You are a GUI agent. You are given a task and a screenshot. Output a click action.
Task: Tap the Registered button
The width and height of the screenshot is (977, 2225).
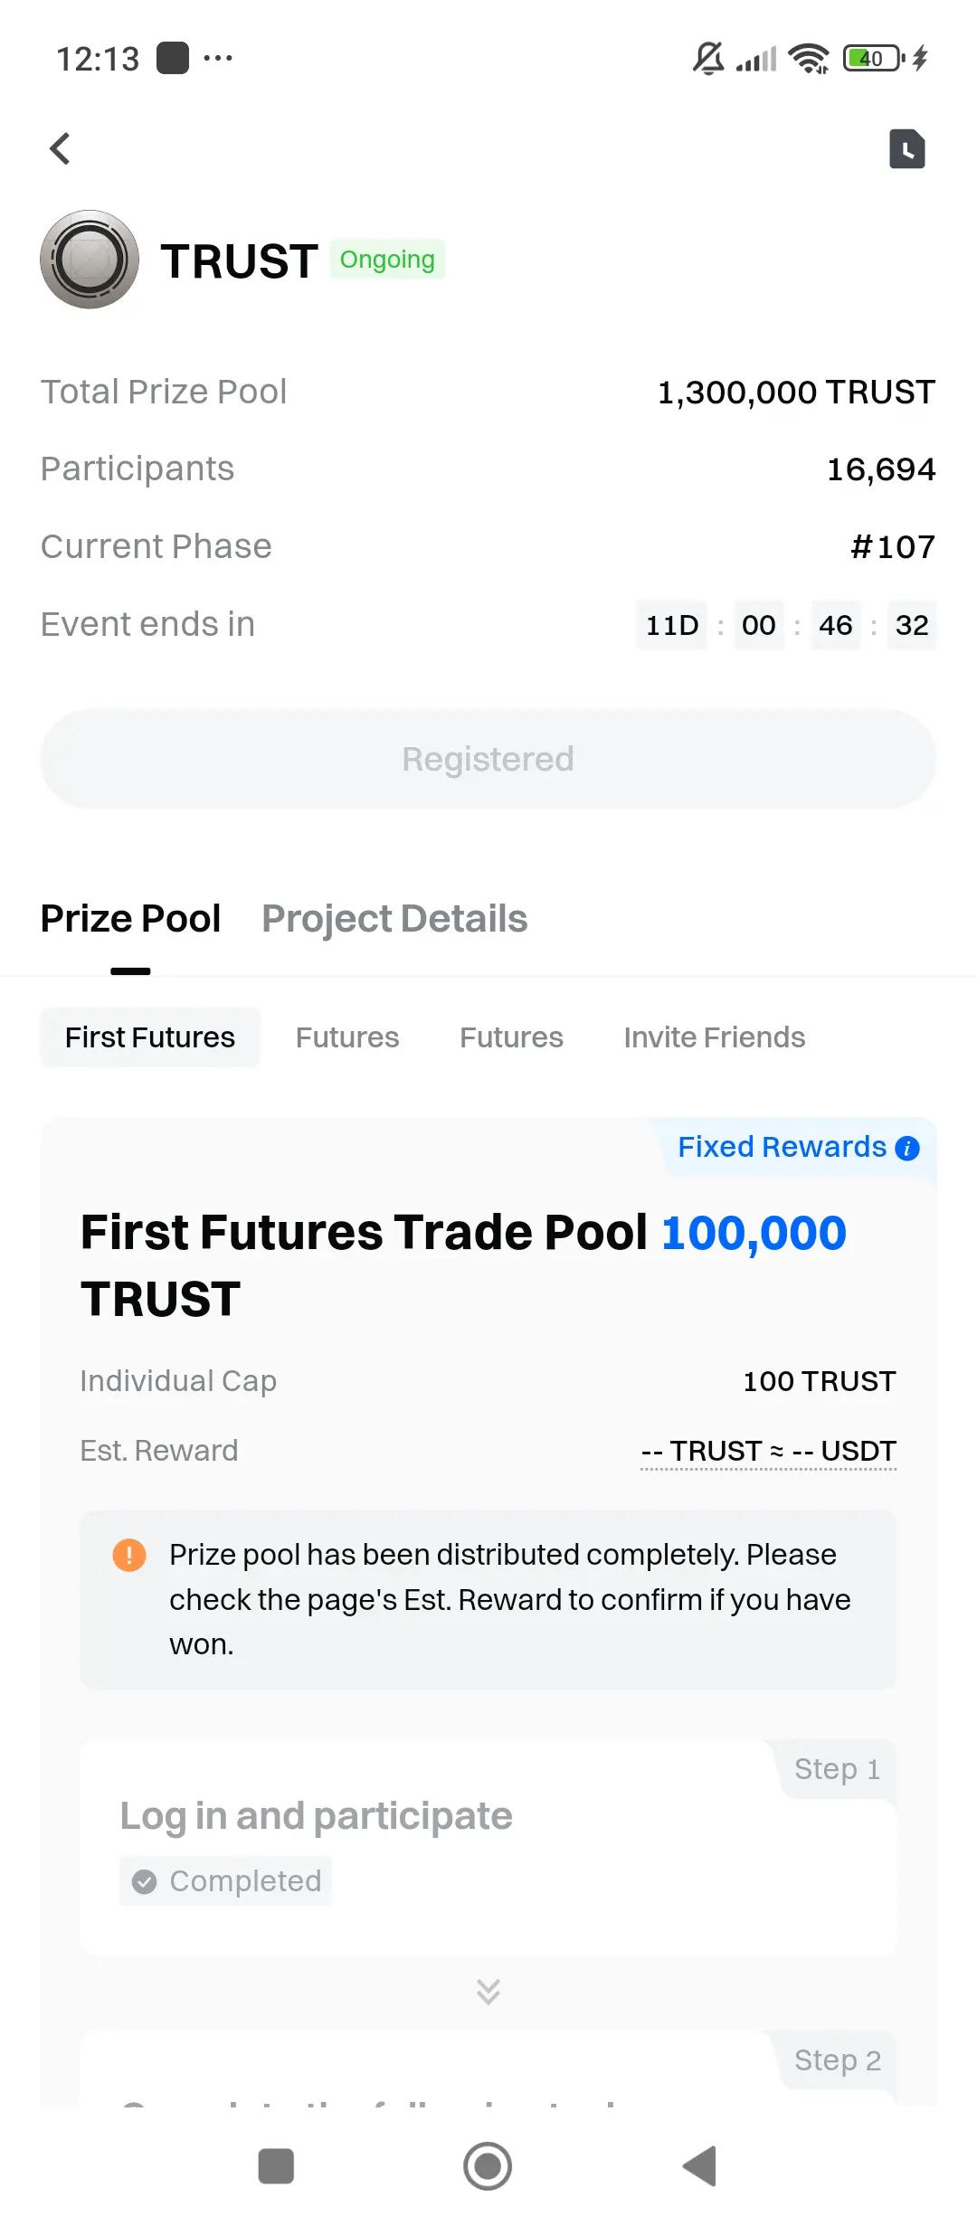(x=488, y=759)
